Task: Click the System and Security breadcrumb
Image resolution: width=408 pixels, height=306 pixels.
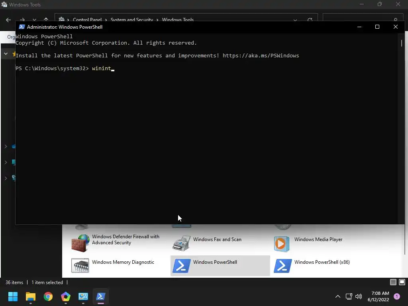Action: 131,20
